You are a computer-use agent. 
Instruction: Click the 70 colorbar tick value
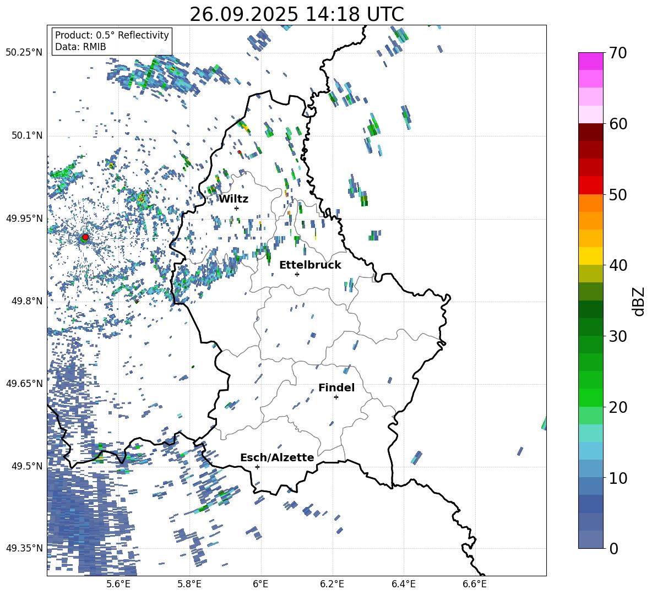pos(618,53)
